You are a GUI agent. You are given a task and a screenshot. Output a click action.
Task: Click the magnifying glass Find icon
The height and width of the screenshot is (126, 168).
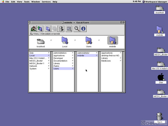click(77, 28)
